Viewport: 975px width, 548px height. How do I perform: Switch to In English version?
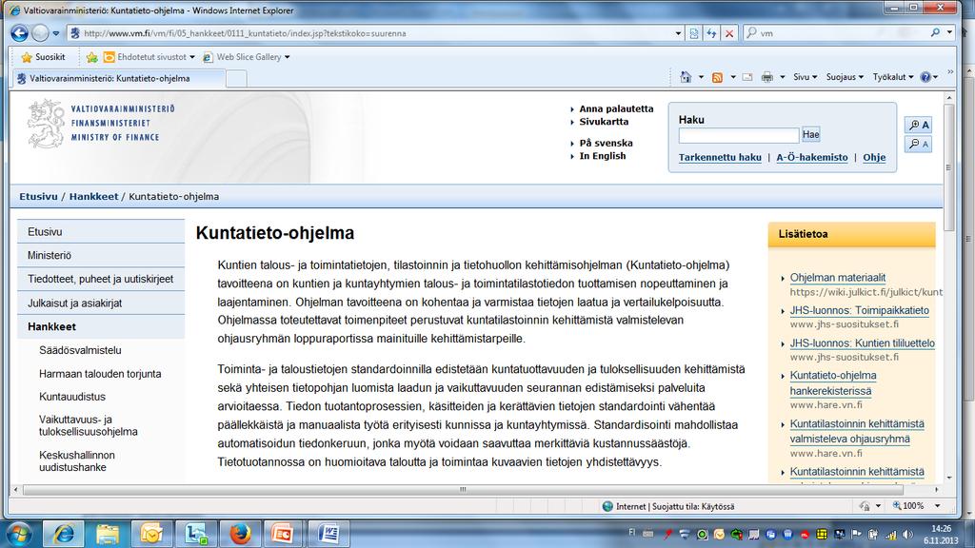click(603, 156)
